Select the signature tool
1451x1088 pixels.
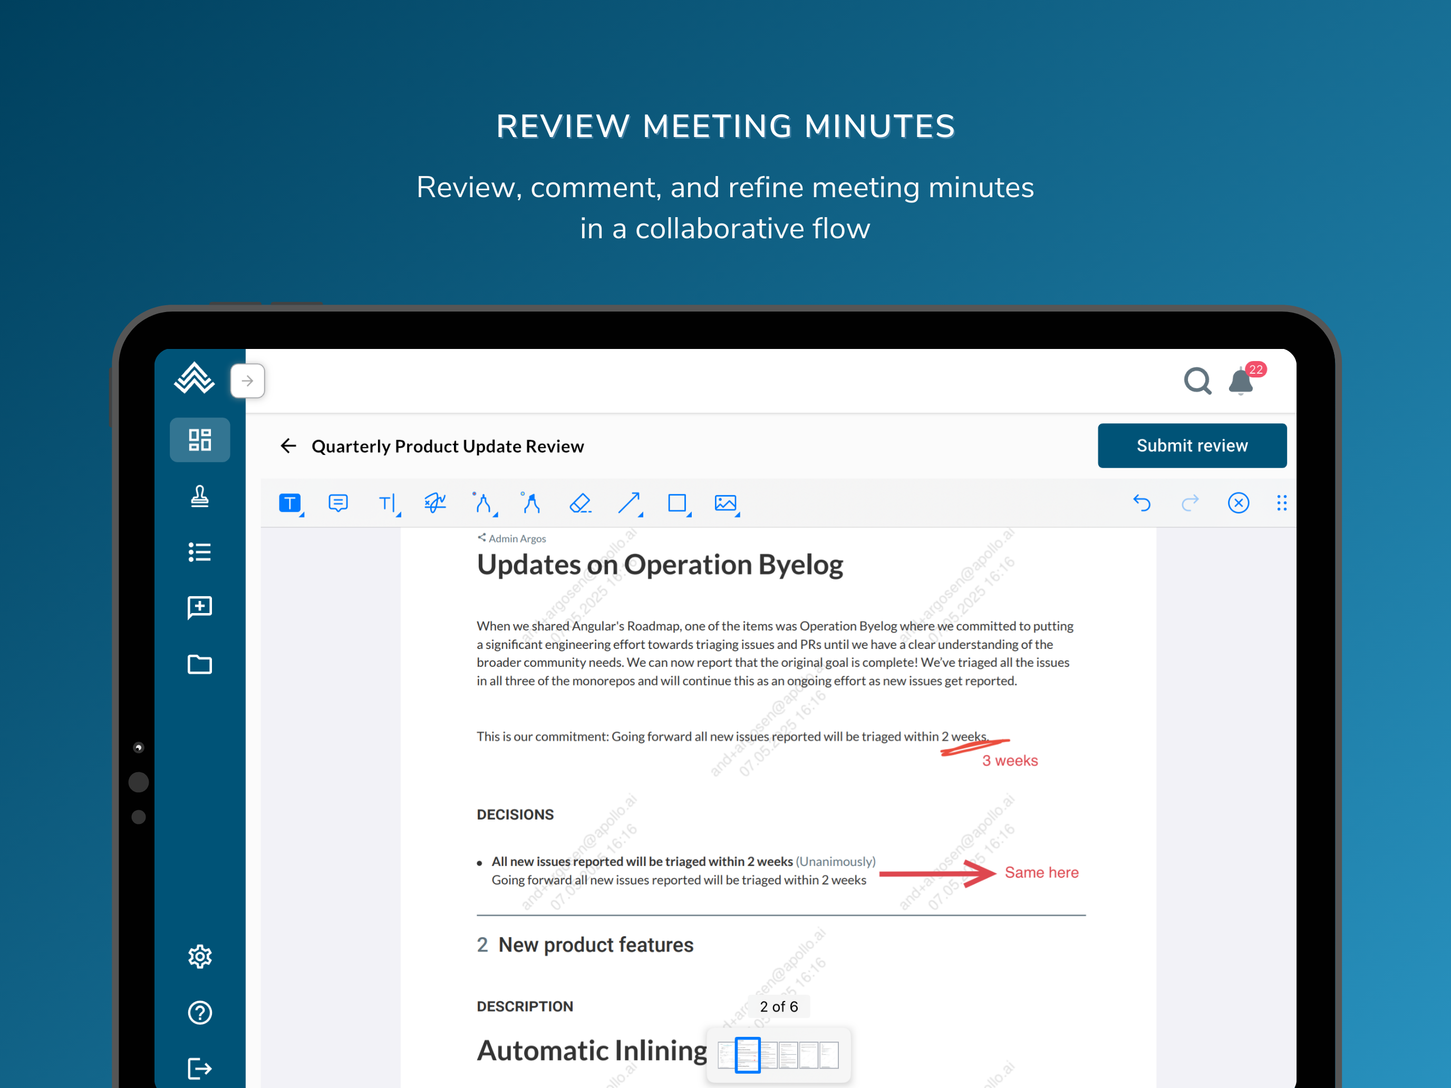(435, 503)
